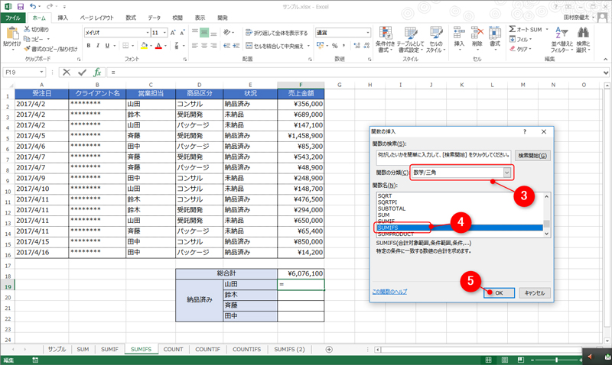Click column F header
This screenshot has width=612, height=365.
[x=301, y=85]
